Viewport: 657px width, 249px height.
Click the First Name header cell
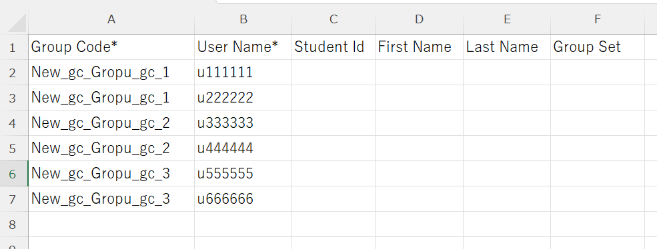(419, 47)
